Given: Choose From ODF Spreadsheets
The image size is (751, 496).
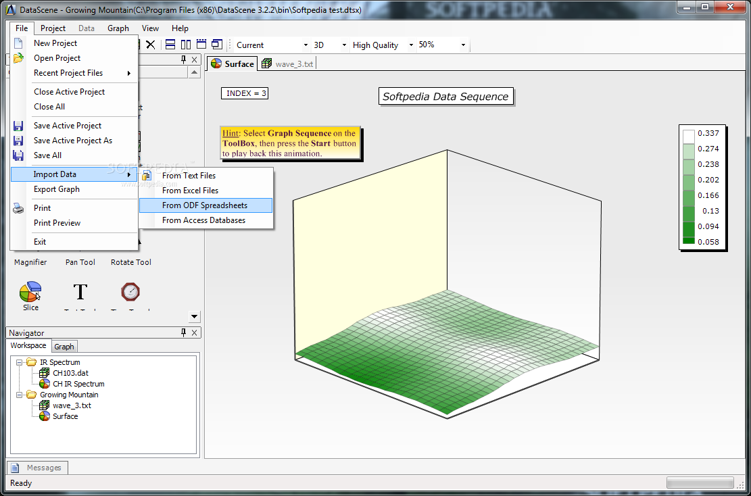Looking at the screenshot, I should click(x=206, y=205).
